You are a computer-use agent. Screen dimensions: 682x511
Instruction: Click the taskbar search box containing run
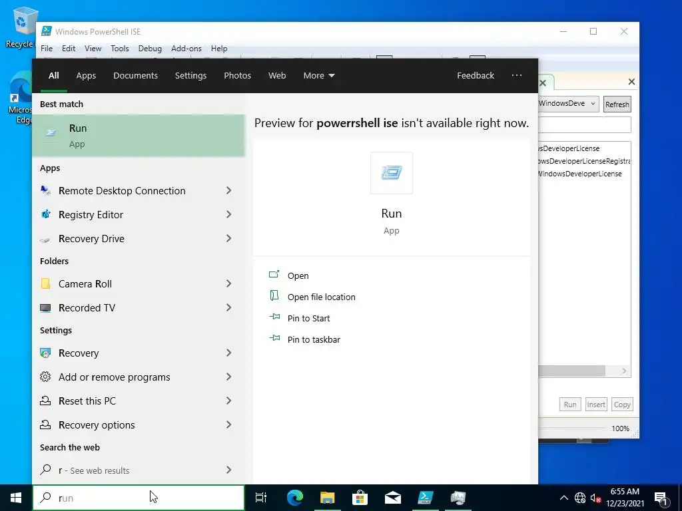139,498
